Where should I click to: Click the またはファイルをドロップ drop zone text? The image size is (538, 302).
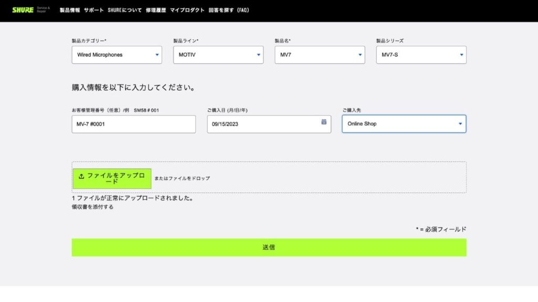(182, 178)
